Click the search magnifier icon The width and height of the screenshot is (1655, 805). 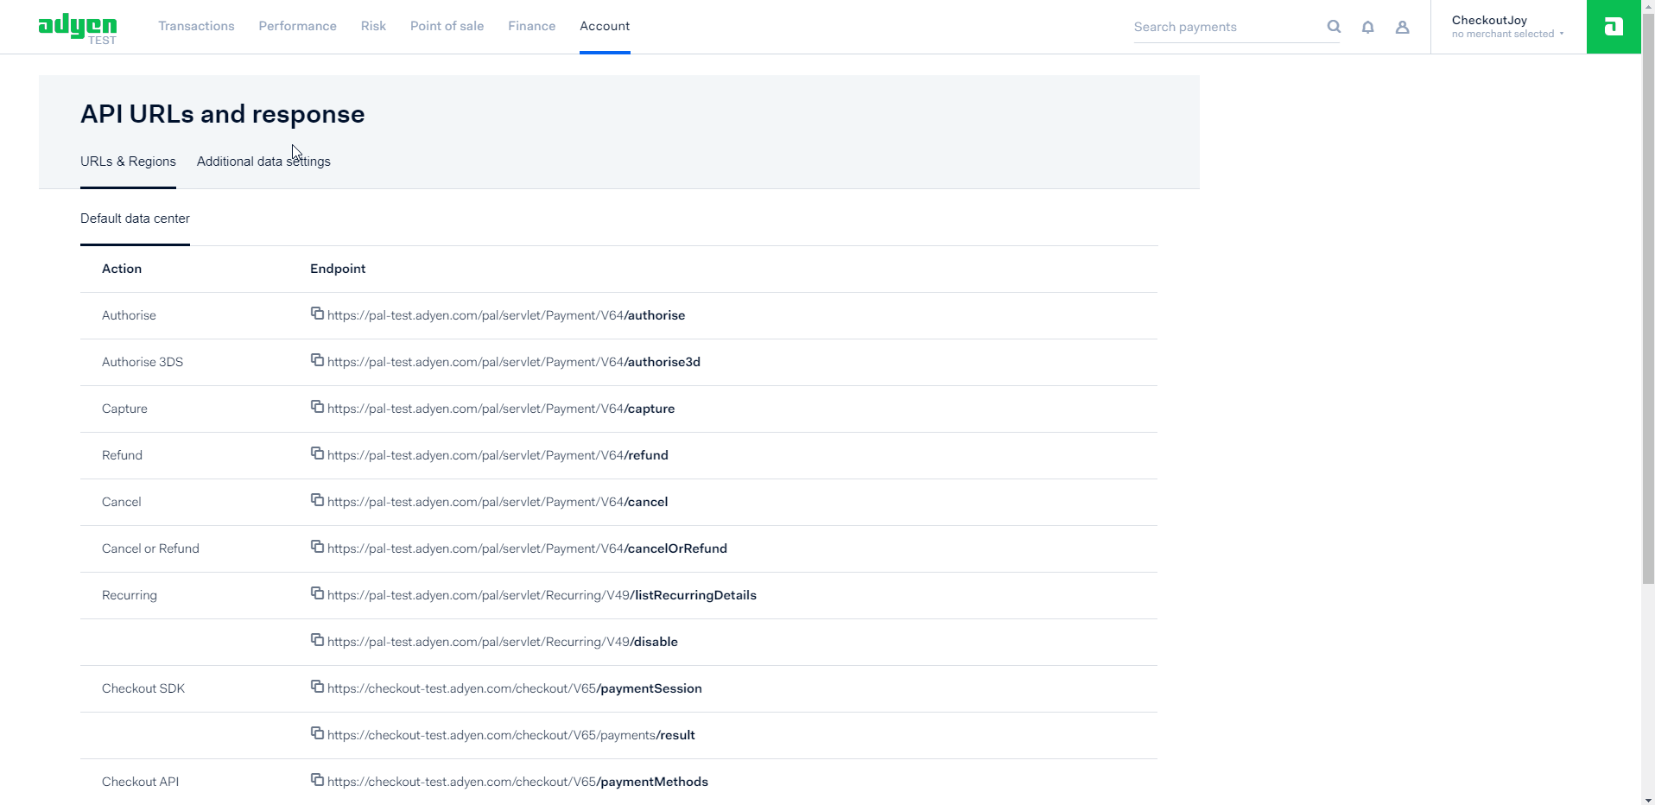pyautogui.click(x=1334, y=27)
